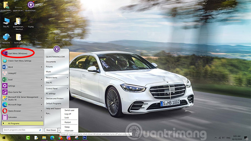251x141 pixels.
Task: Select hi.png desktop file
Action: click(x=31, y=23)
